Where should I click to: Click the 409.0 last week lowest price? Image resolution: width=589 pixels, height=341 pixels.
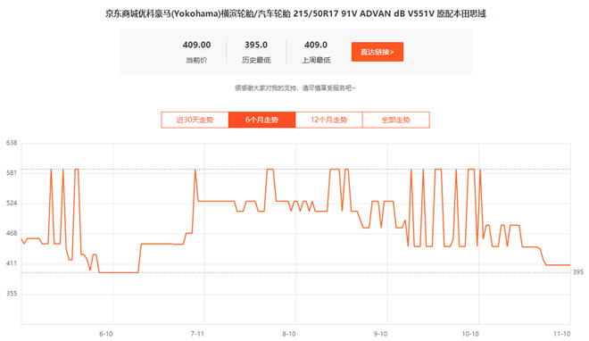coord(316,45)
